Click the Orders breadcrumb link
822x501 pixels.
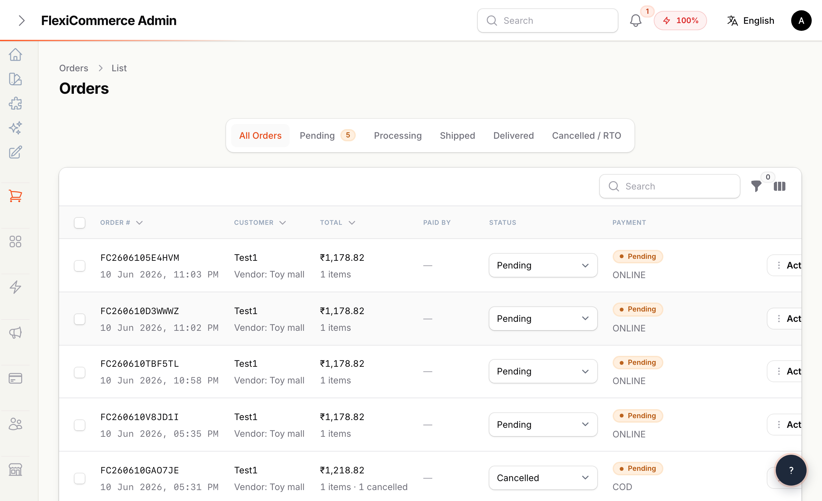click(74, 68)
